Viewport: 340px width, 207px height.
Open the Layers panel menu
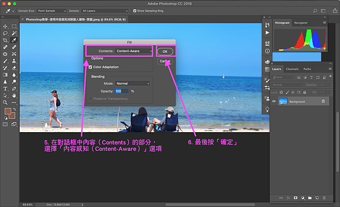[x=330, y=69]
